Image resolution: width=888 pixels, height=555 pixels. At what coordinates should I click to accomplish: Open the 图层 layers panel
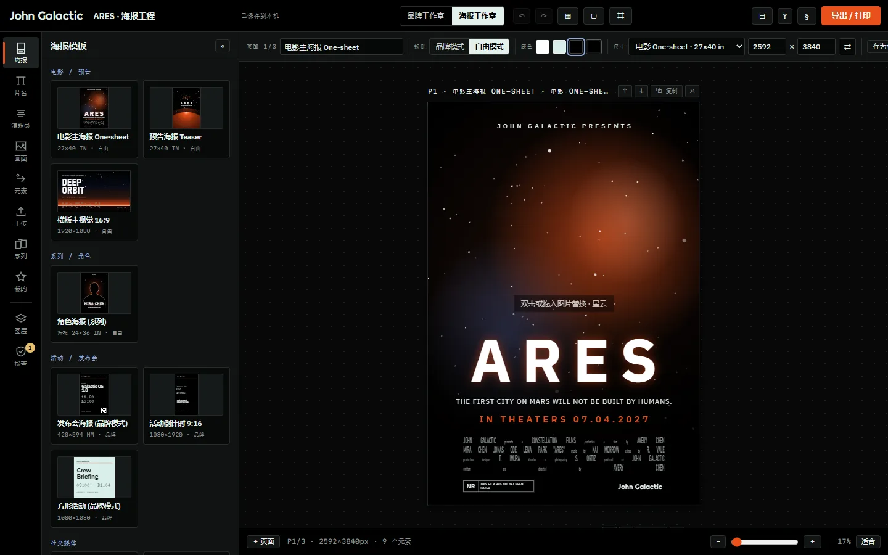point(20,324)
